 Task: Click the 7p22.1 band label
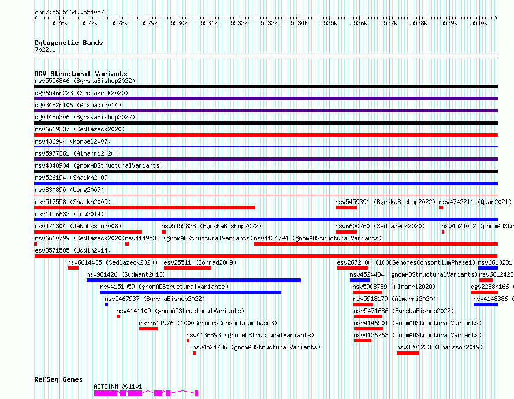(x=45, y=50)
